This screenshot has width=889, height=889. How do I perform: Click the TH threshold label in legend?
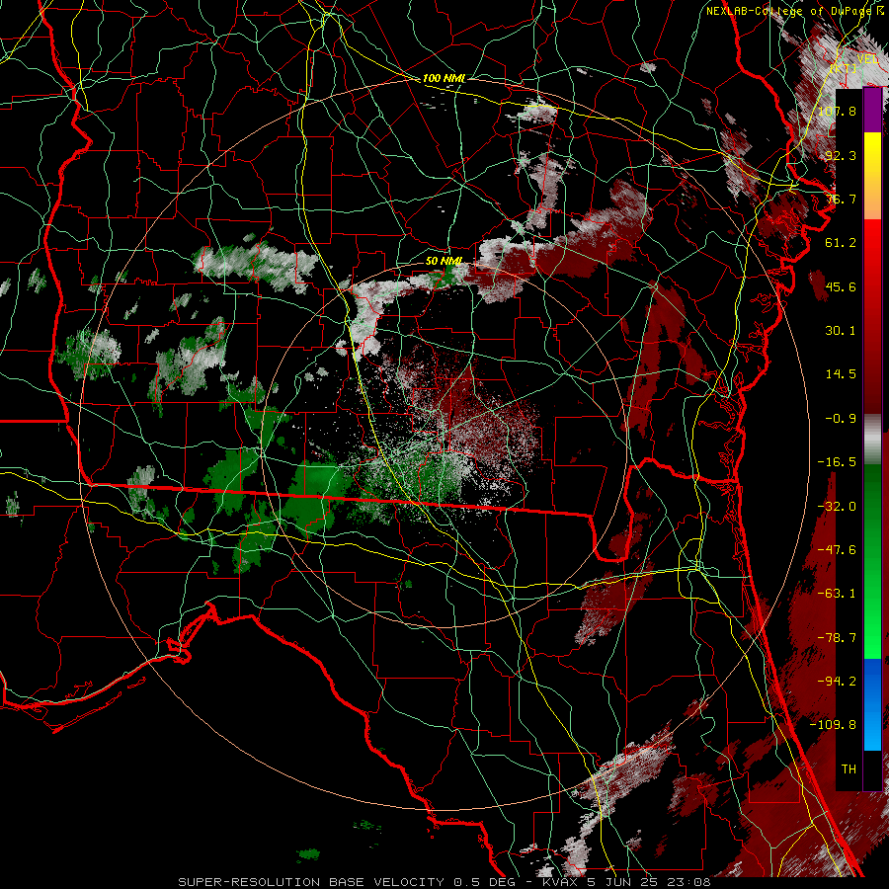[849, 769]
